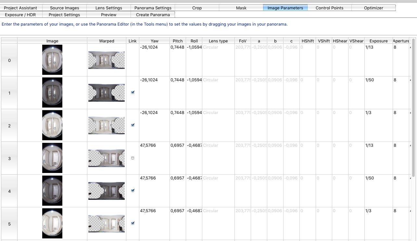Click the Yaw column header

(155, 41)
